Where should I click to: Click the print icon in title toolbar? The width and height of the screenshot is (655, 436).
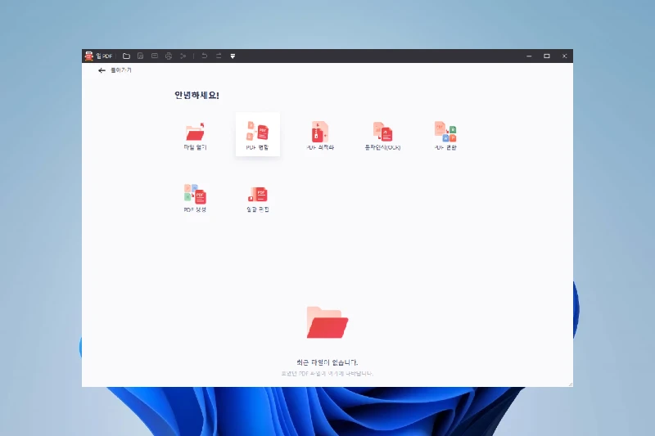pos(169,56)
